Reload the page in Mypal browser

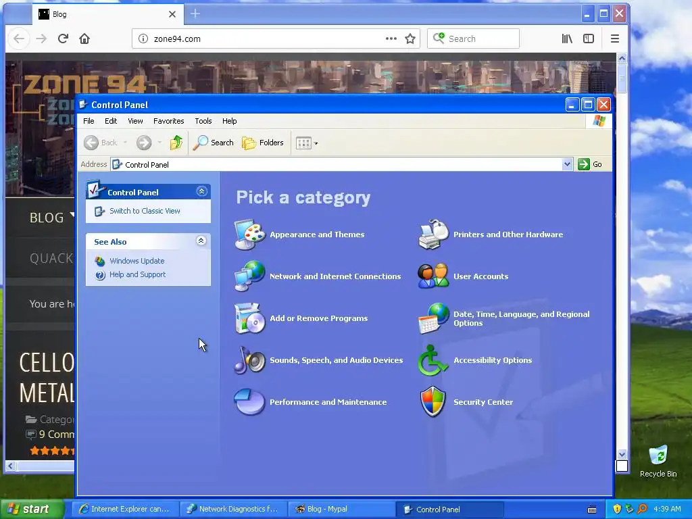(63, 39)
